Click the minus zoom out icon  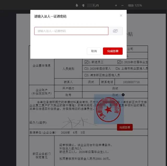tap(123, 5)
